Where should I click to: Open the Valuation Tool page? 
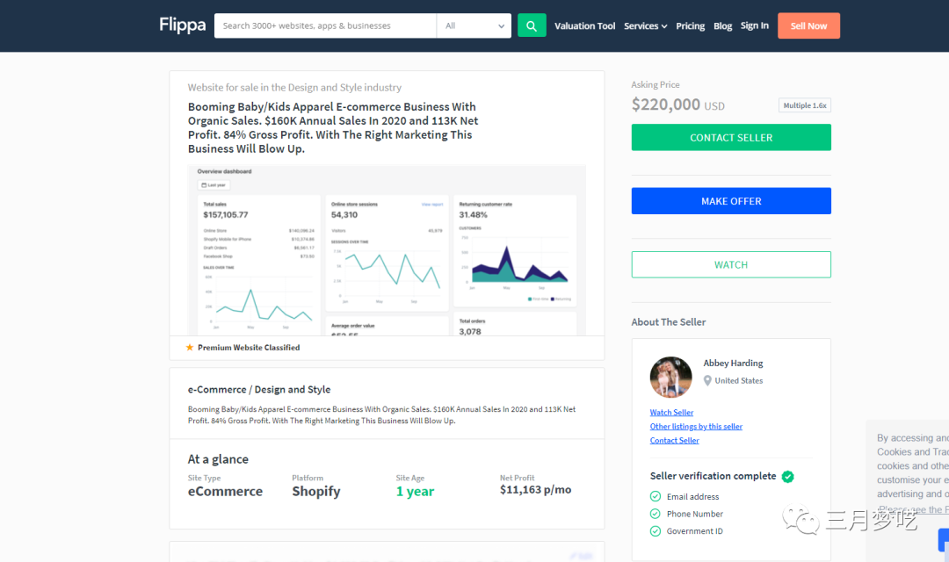click(584, 26)
